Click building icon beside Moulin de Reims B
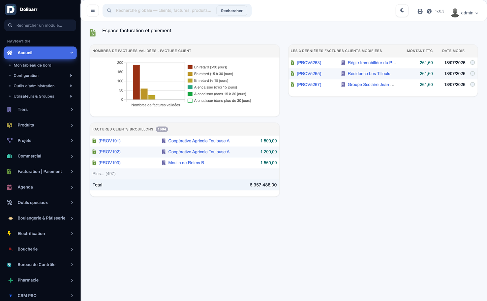Viewport: 487px width, 301px height. [164, 163]
